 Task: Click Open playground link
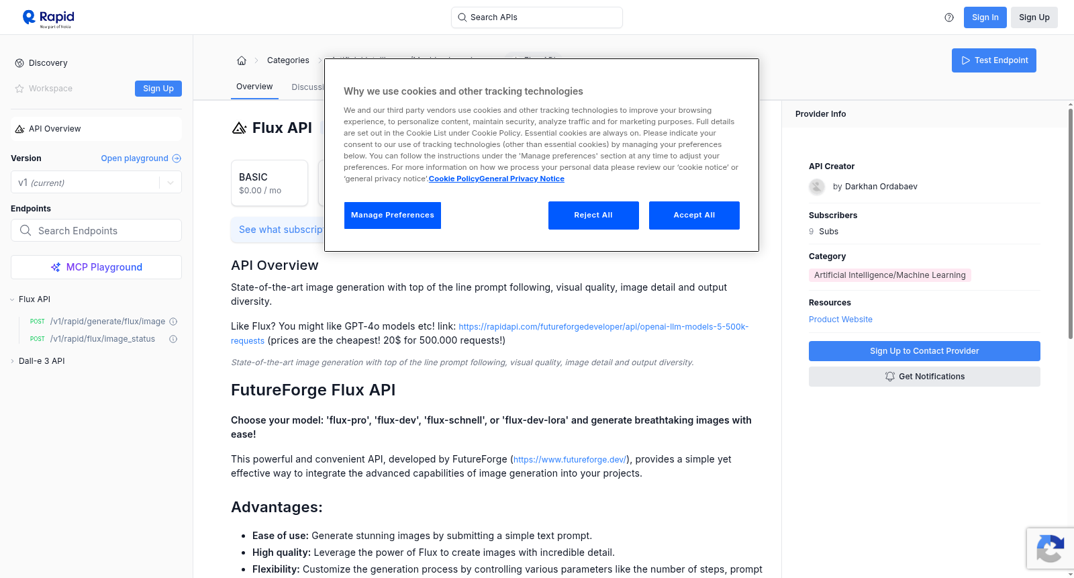141,158
